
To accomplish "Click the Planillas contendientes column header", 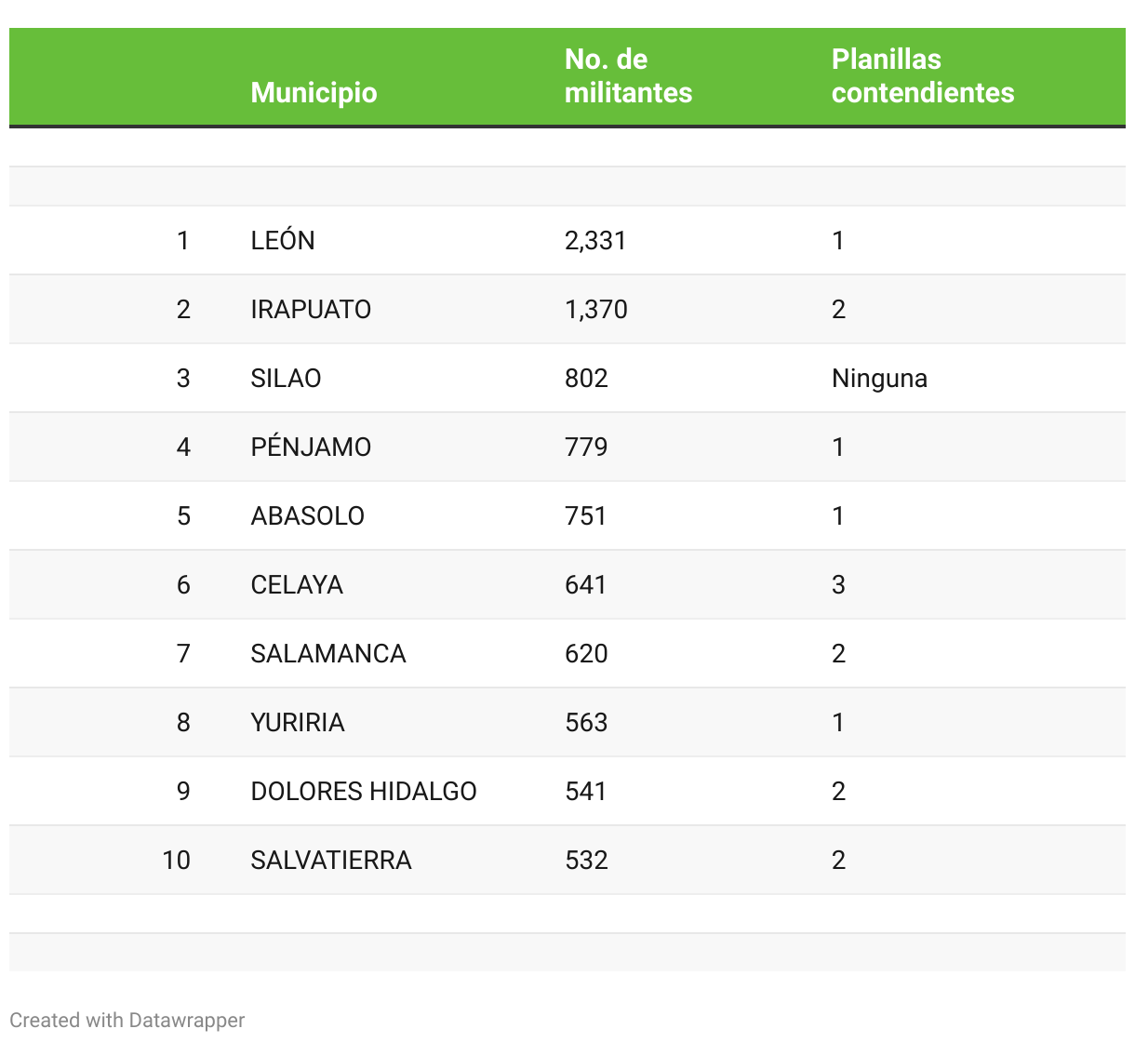I will [x=922, y=76].
